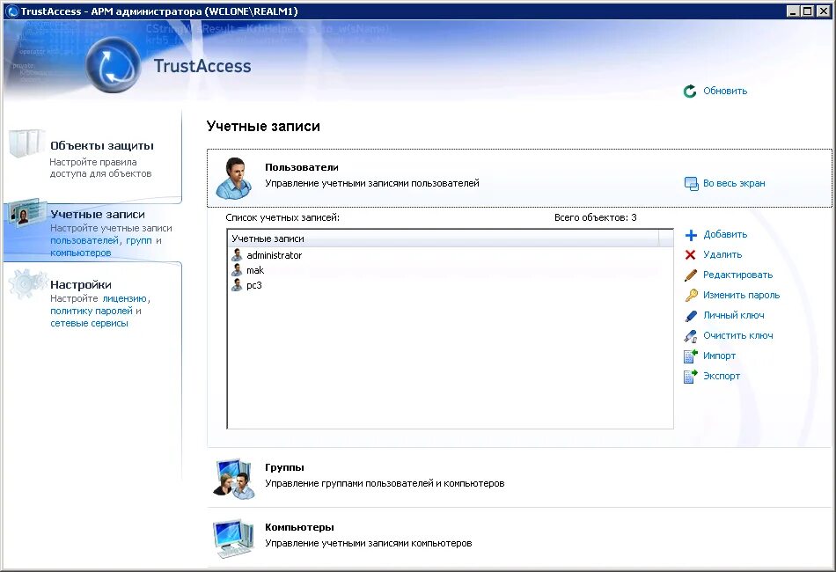Select the Очистить ключ link
This screenshot has height=572, width=836.
click(738, 336)
